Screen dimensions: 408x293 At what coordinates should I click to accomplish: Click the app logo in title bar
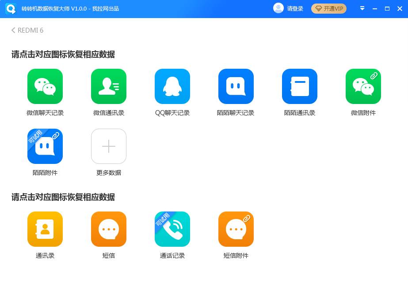click(x=11, y=9)
